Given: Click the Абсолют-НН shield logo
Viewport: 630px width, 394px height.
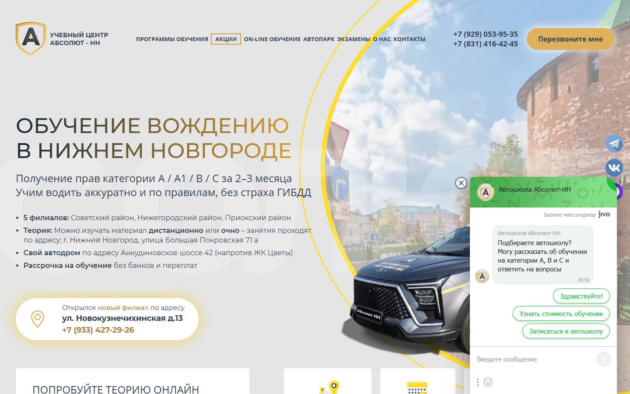Looking at the screenshot, I should pos(31,39).
